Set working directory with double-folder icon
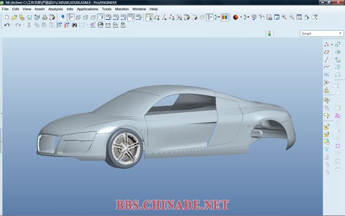The image size is (345, 216). pos(22,17)
